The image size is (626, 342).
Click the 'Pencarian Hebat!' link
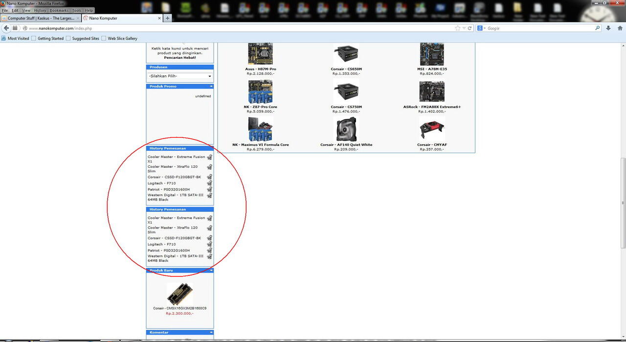[180, 58]
